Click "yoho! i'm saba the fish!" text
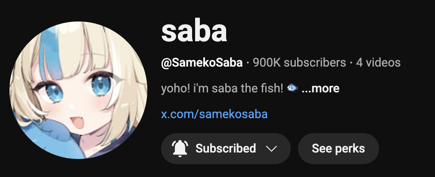The height and width of the screenshot is (177, 435). pos(222,88)
